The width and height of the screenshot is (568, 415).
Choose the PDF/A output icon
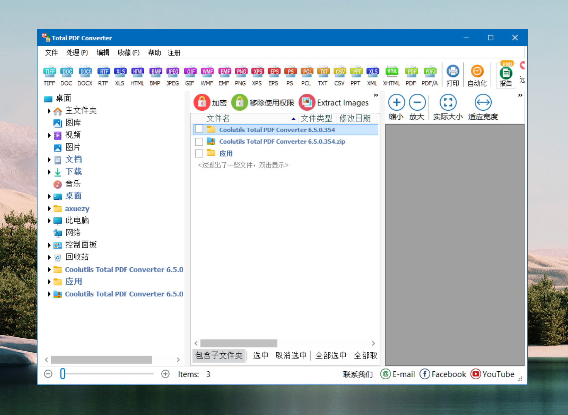click(430, 75)
